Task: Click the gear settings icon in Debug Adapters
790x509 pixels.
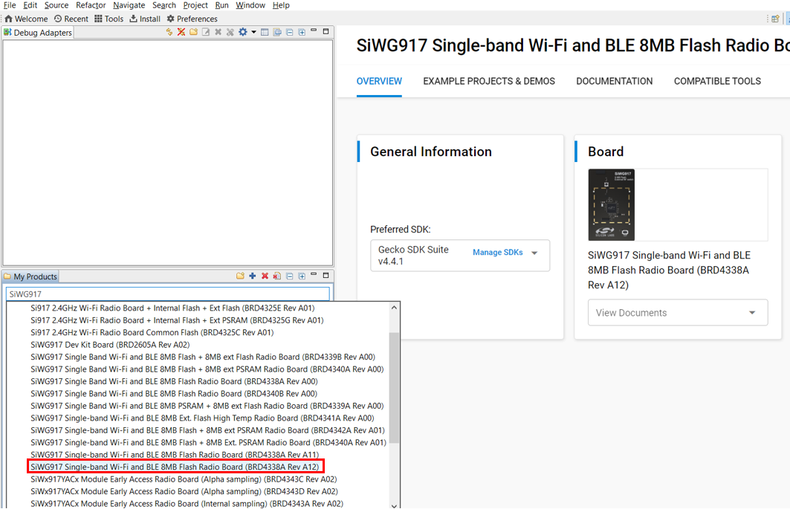Action: [242, 32]
